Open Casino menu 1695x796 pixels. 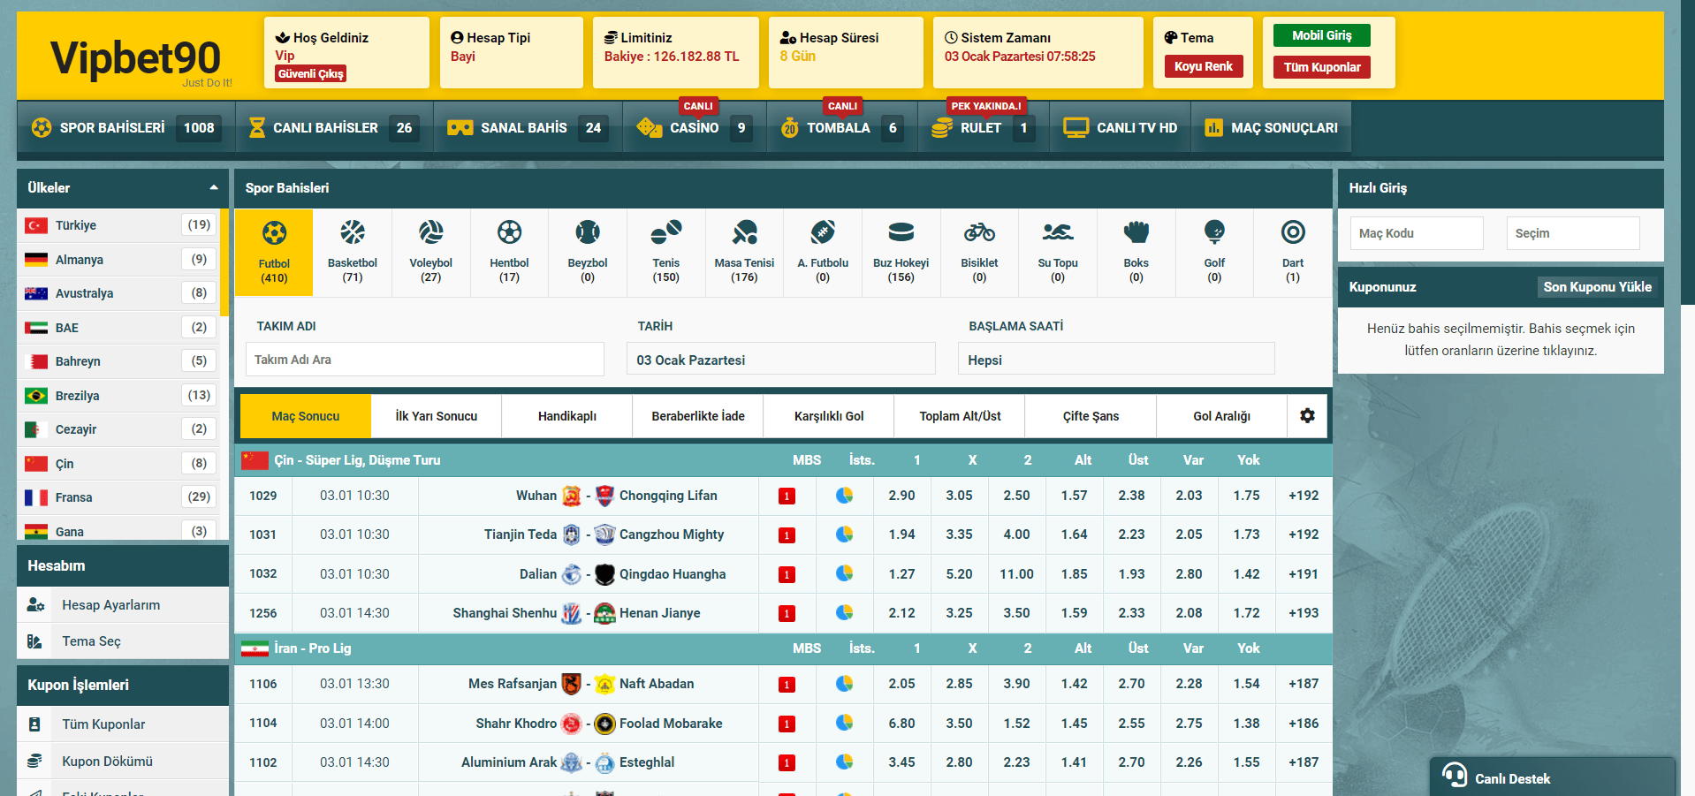tap(695, 128)
